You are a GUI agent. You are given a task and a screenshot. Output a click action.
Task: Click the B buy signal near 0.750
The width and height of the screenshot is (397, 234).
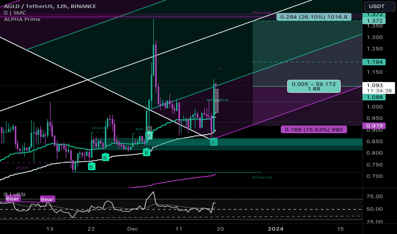coord(92,167)
